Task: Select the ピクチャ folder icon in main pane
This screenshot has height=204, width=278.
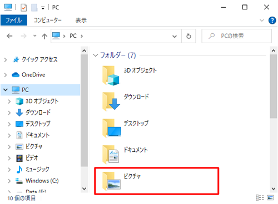Action: point(112,181)
